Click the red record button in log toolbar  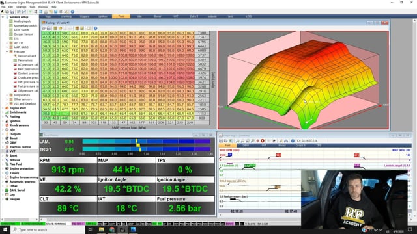pyautogui.click(x=263, y=141)
